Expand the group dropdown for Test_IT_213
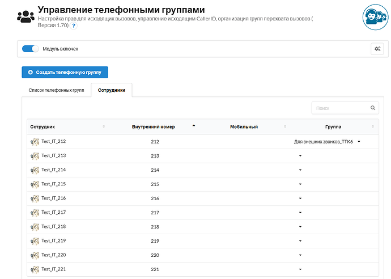 (x=300, y=156)
